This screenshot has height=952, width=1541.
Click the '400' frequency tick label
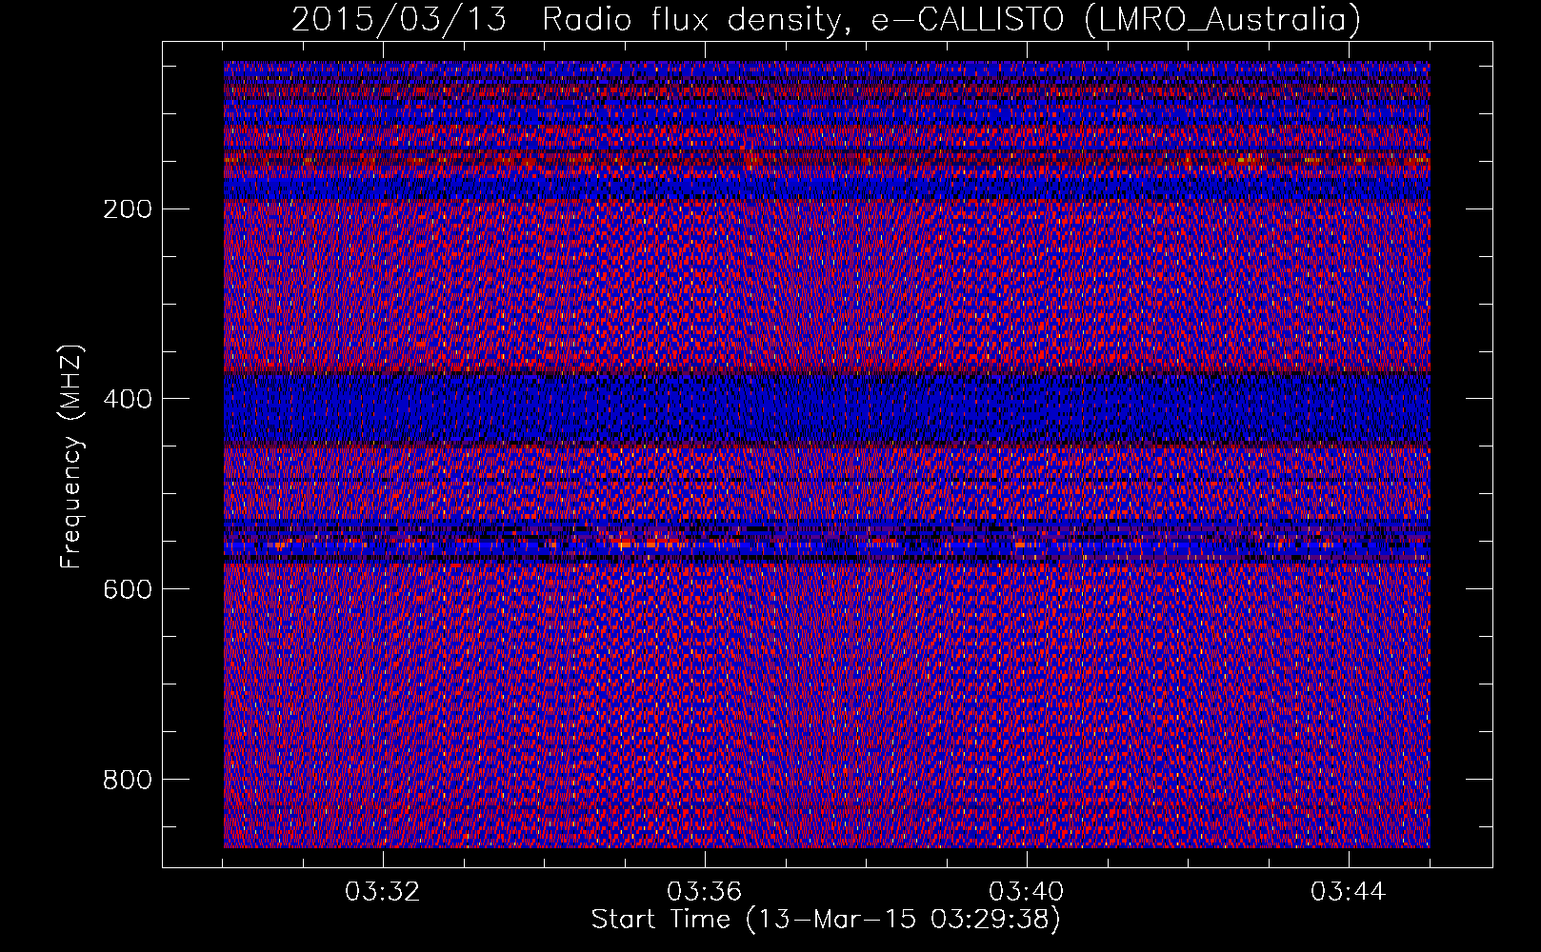tap(127, 399)
